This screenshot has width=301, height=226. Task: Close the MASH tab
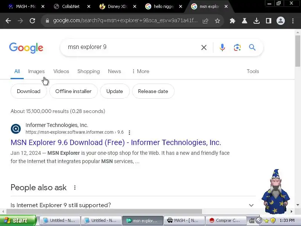[x=43, y=6]
